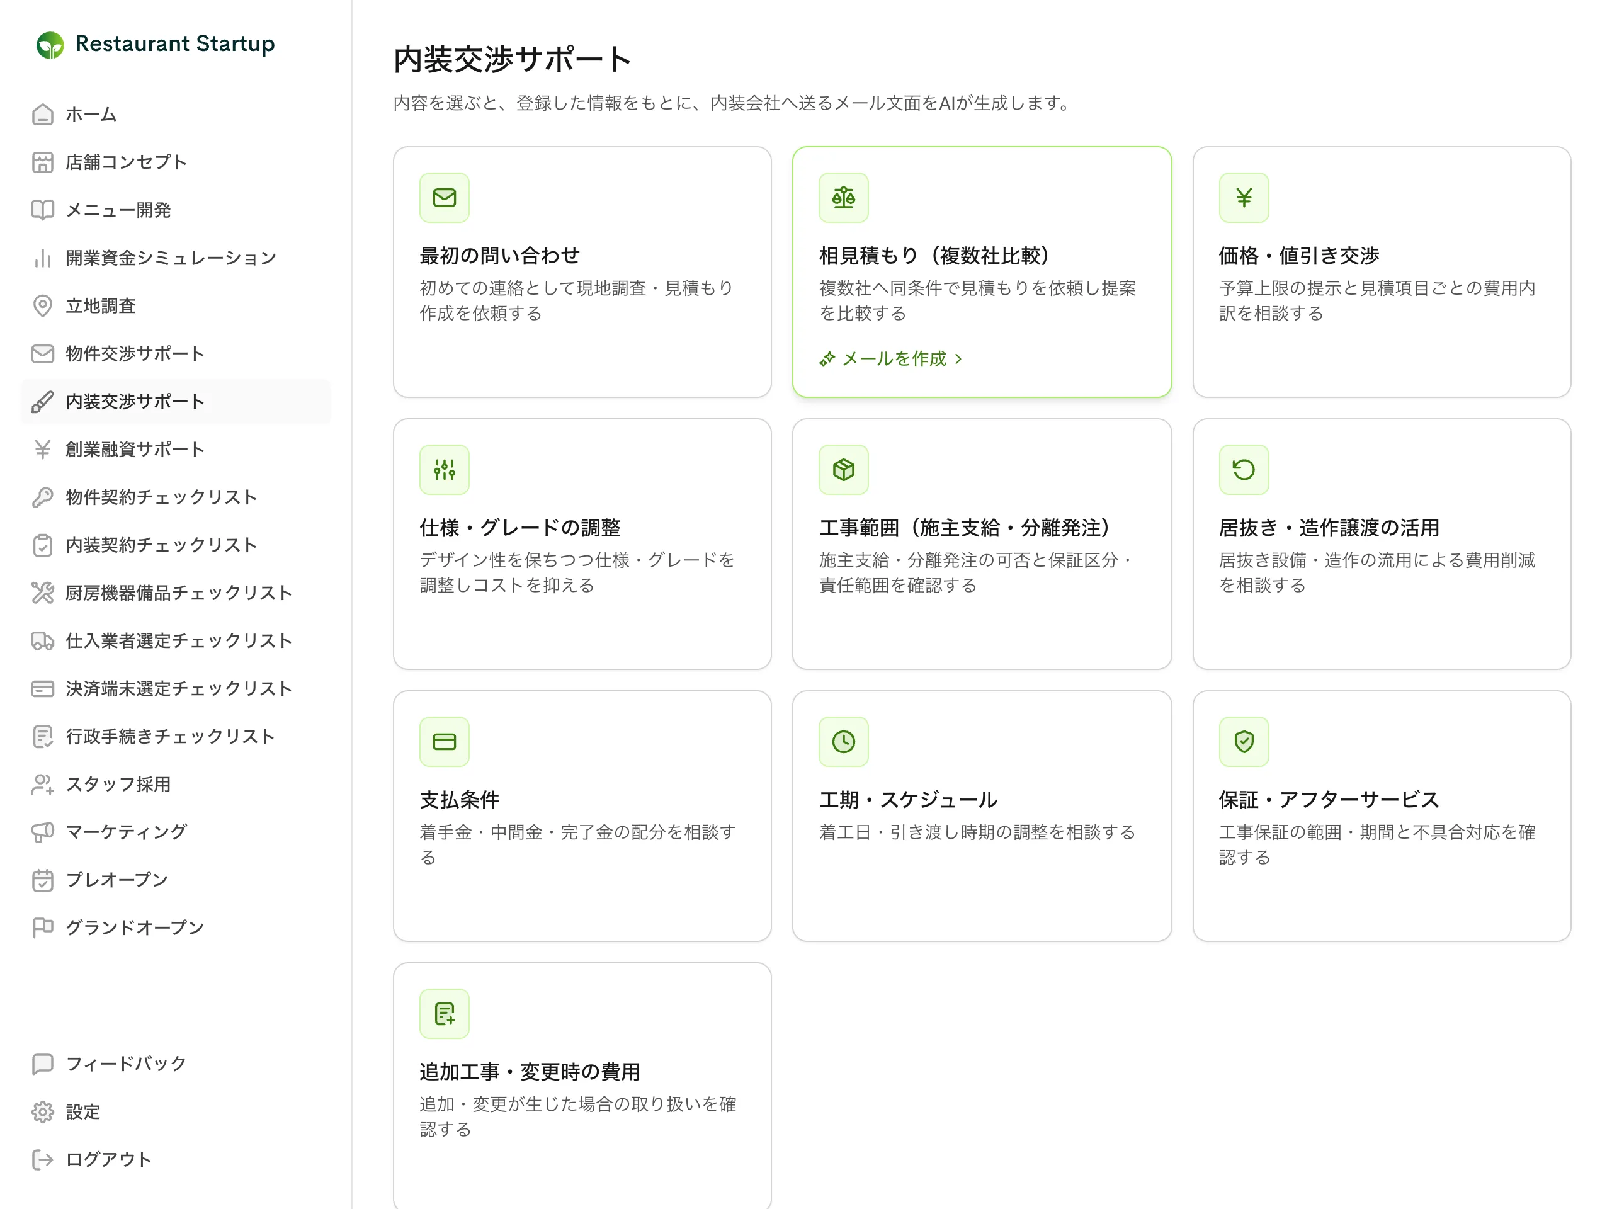Click the home icon beside ホーム
This screenshot has height=1209, width=1612.
point(43,115)
